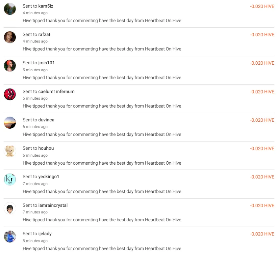The image size is (278, 254).
Task: Open houhou's bear avatar
Action: tap(10, 151)
